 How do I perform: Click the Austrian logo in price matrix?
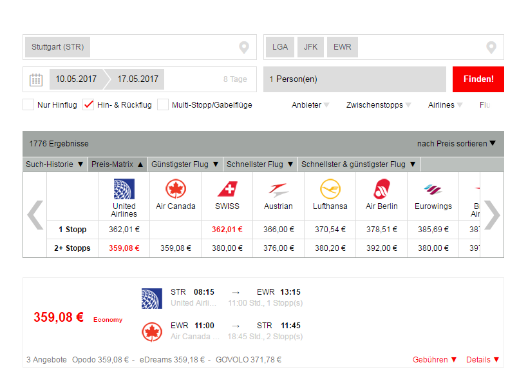pyautogui.click(x=278, y=190)
